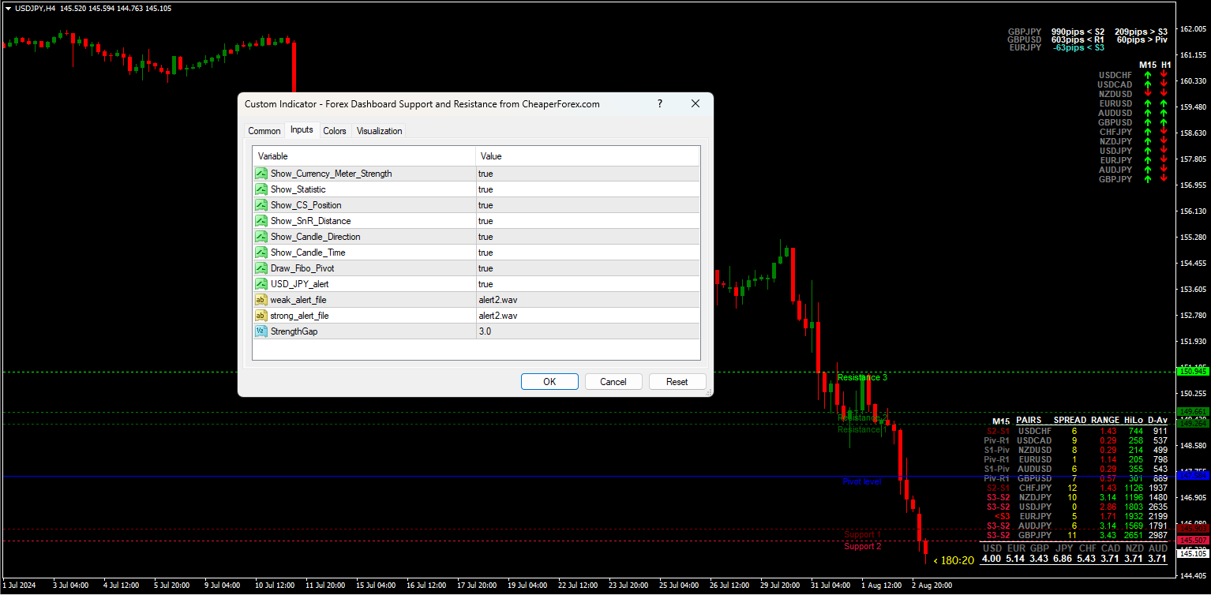This screenshot has height=595, width=1211.
Task: Open the Colors tab
Action: point(335,131)
